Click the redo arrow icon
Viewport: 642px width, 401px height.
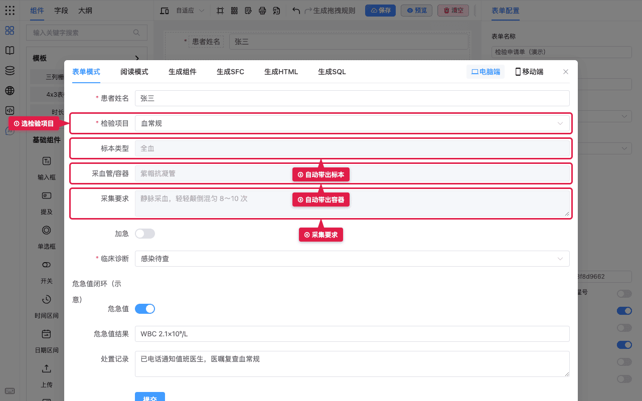[x=308, y=11]
